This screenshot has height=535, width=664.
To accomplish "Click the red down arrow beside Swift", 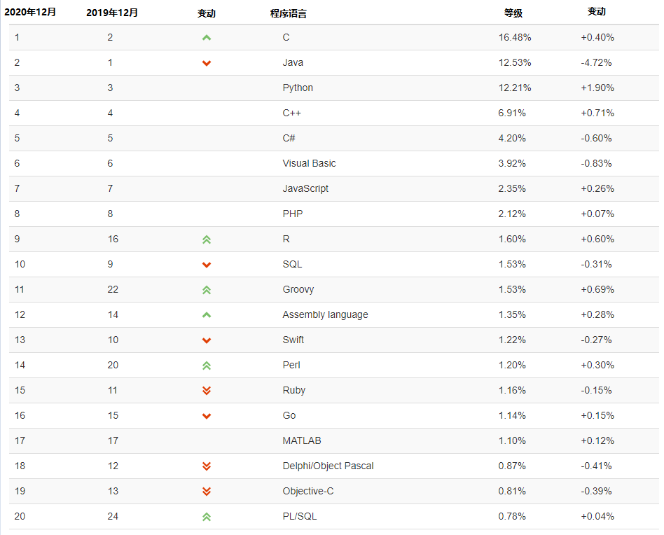I will coord(207,340).
